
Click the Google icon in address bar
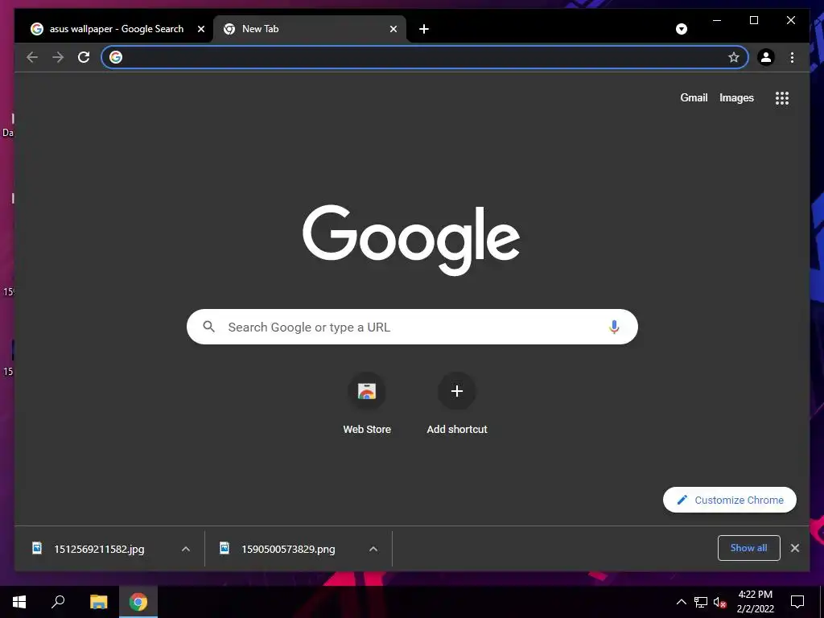(116, 57)
